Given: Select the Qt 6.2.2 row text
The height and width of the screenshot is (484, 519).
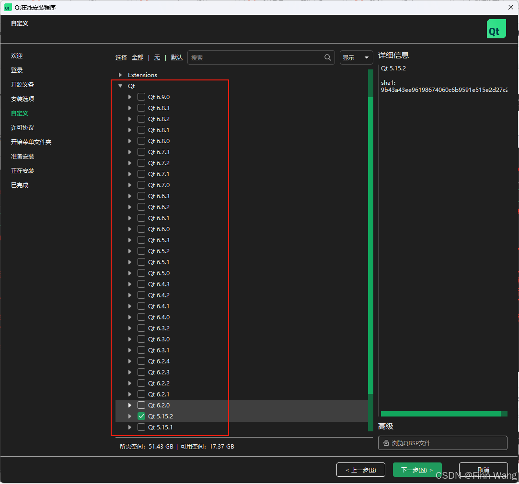Looking at the screenshot, I should tap(159, 383).
